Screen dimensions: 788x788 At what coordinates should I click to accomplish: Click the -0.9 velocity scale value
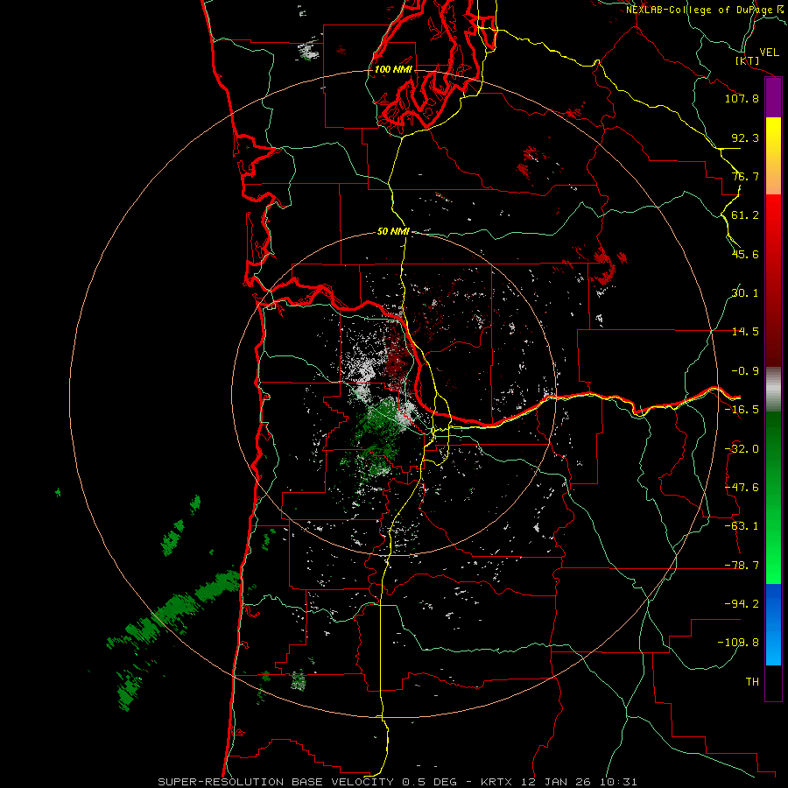(x=745, y=371)
